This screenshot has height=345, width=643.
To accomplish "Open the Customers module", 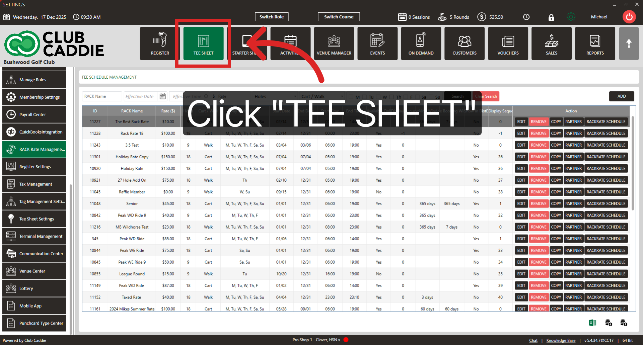I will (x=464, y=44).
